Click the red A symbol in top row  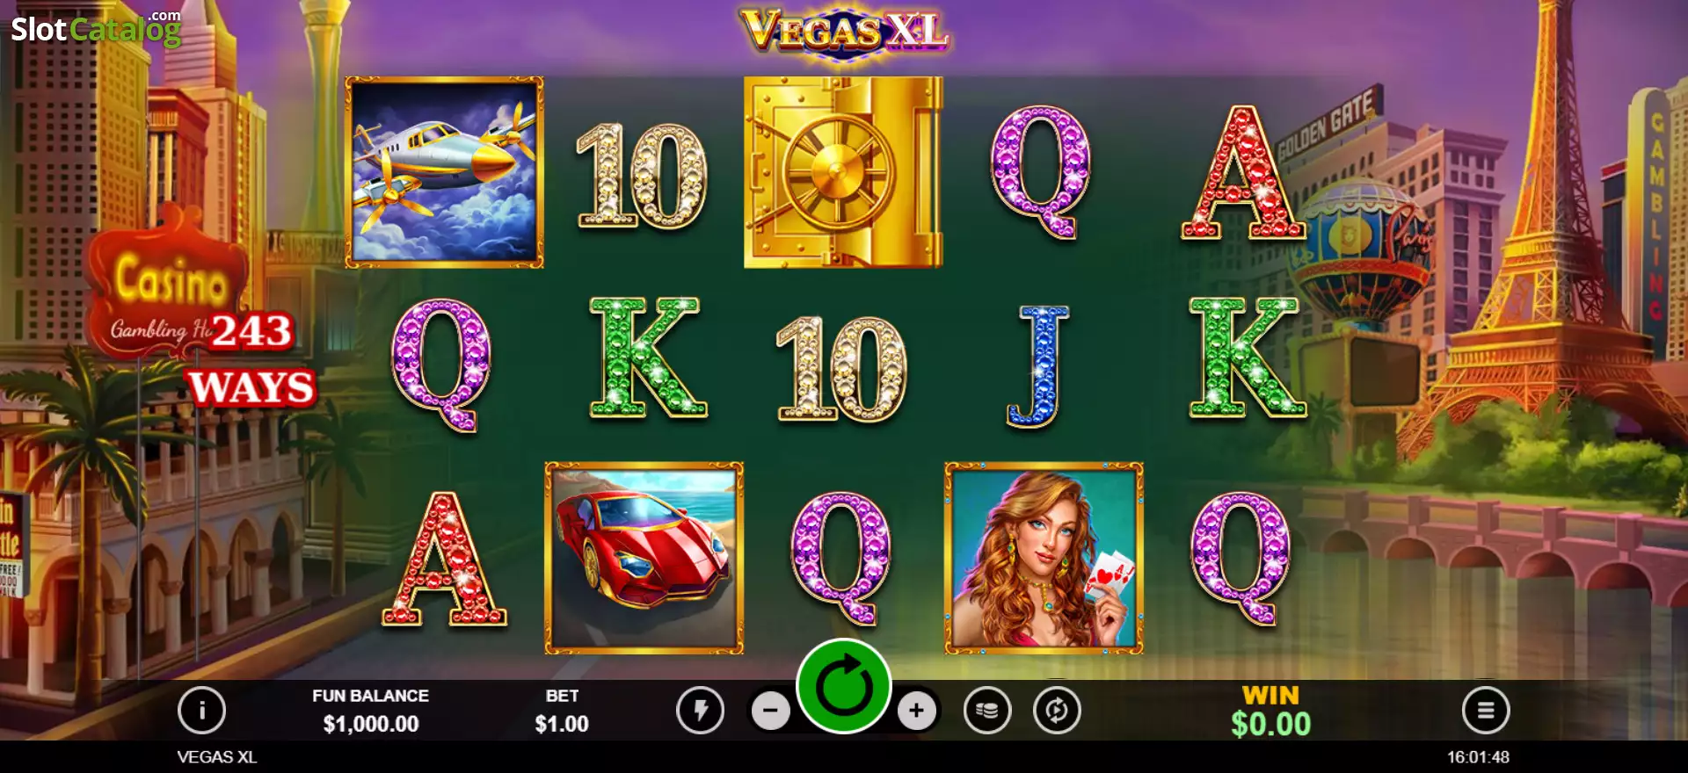tap(1241, 172)
